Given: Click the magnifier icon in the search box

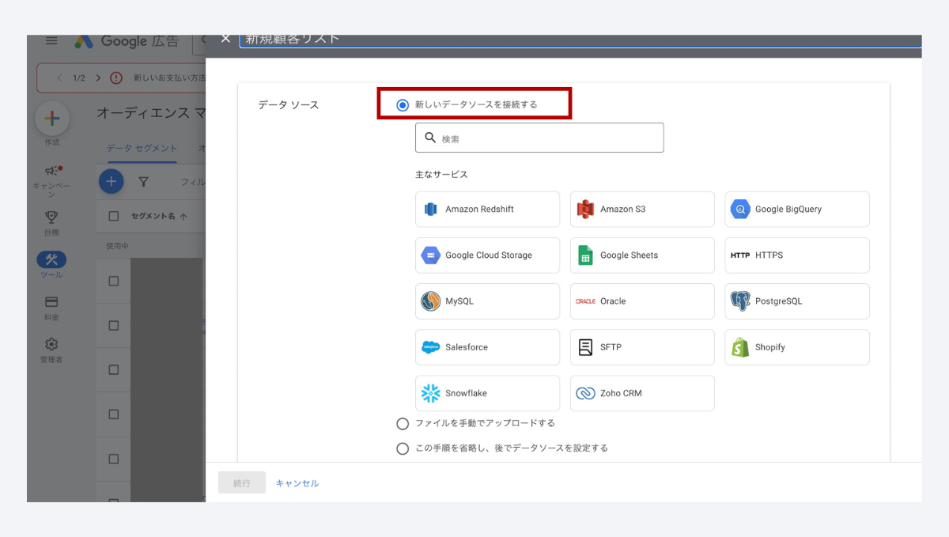Looking at the screenshot, I should [x=430, y=138].
